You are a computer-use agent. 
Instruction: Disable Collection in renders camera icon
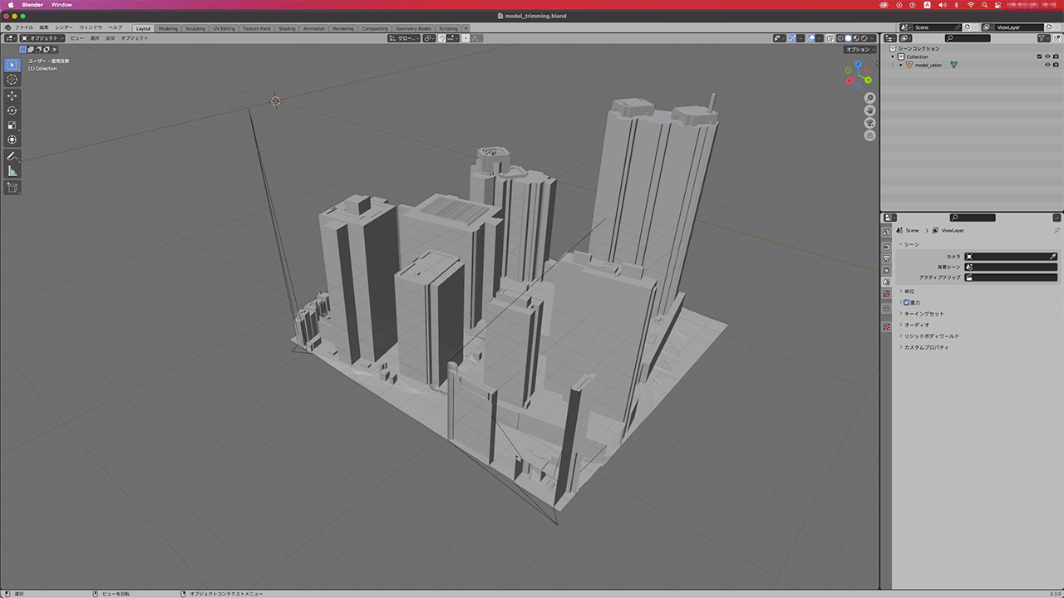1056,56
